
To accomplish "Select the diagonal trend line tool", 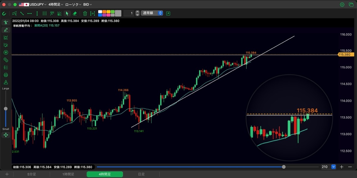I will point(22,13).
